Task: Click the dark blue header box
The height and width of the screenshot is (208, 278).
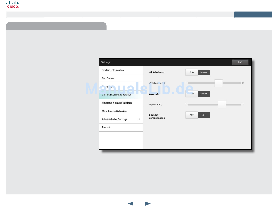Action: tap(253, 15)
